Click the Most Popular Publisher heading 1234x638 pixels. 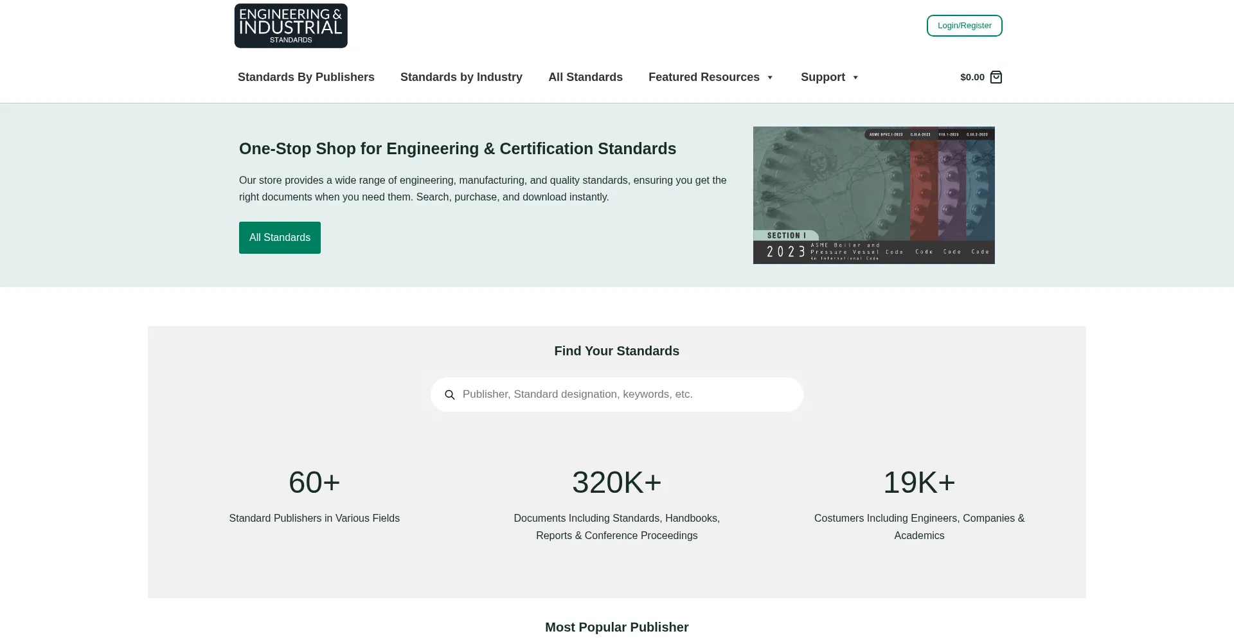coord(616,627)
